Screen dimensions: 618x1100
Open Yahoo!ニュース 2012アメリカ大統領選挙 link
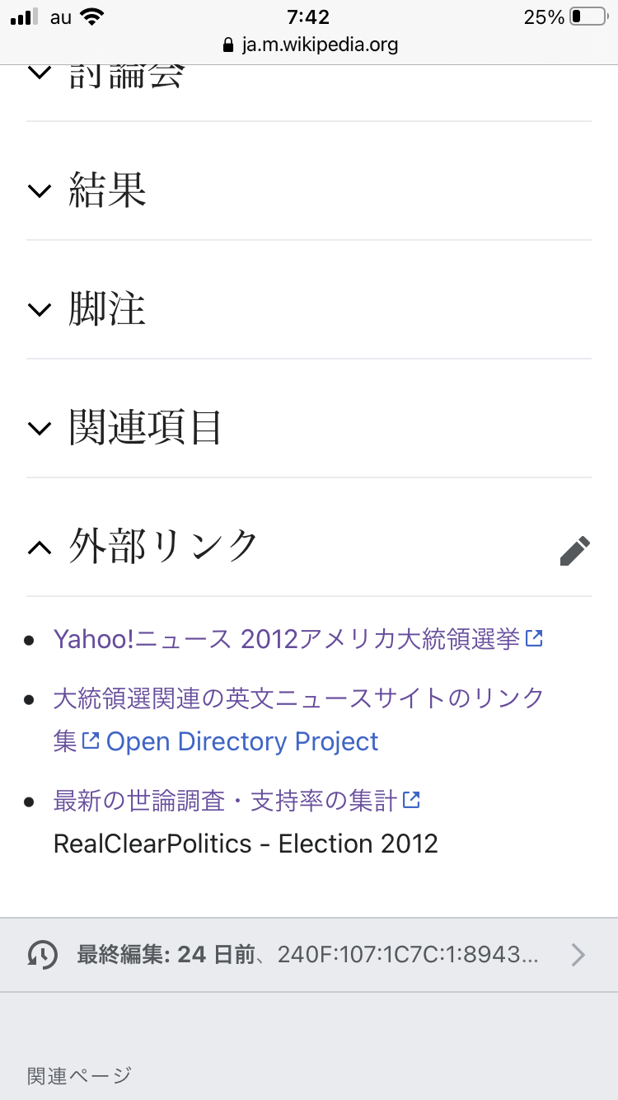[x=287, y=639]
